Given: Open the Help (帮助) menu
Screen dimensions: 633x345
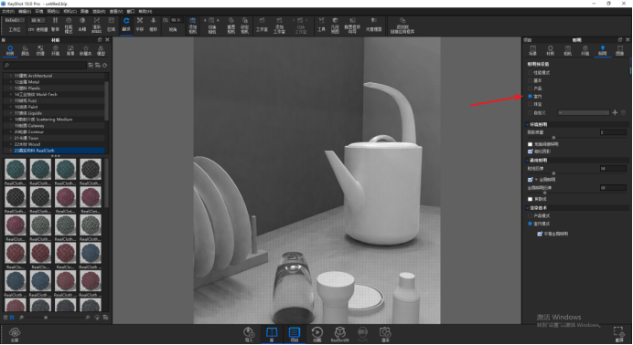Looking at the screenshot, I should pyautogui.click(x=145, y=11).
